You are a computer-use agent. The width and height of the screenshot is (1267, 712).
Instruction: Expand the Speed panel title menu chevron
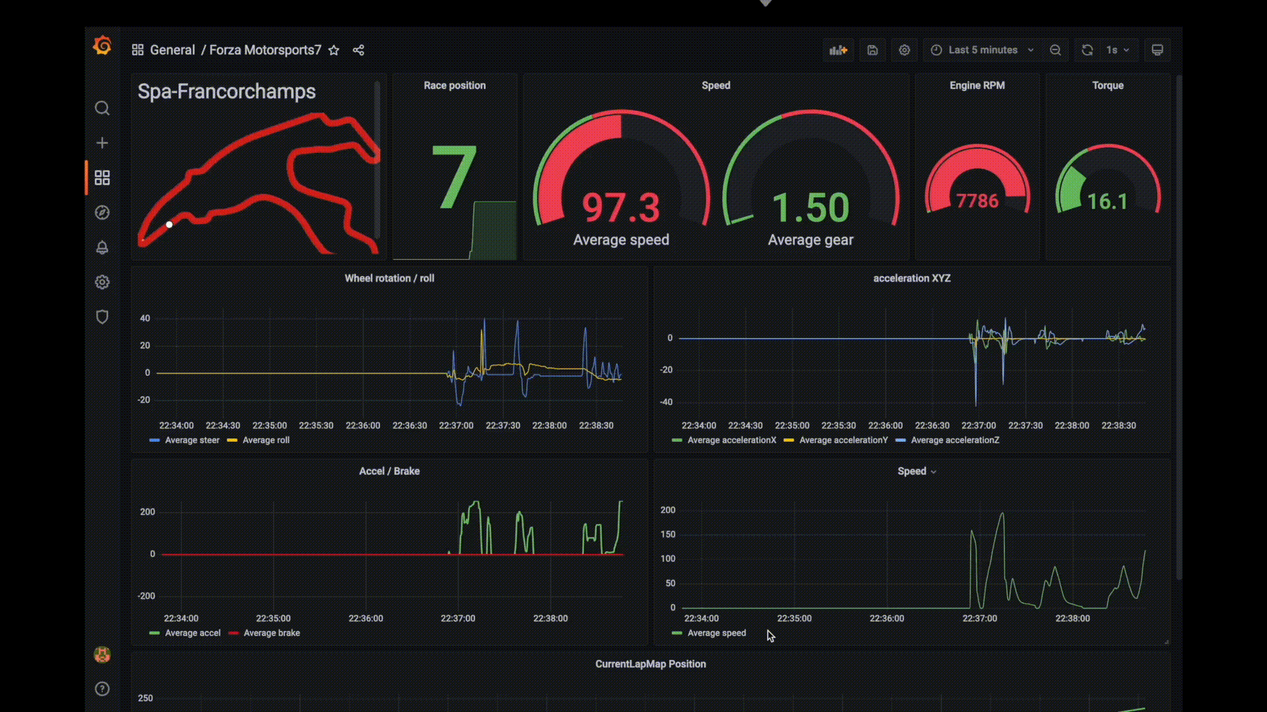tap(933, 472)
